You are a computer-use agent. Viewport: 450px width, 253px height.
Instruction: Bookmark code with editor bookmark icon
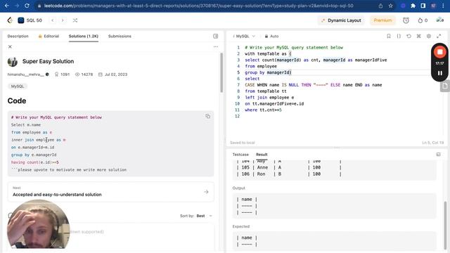389,36
